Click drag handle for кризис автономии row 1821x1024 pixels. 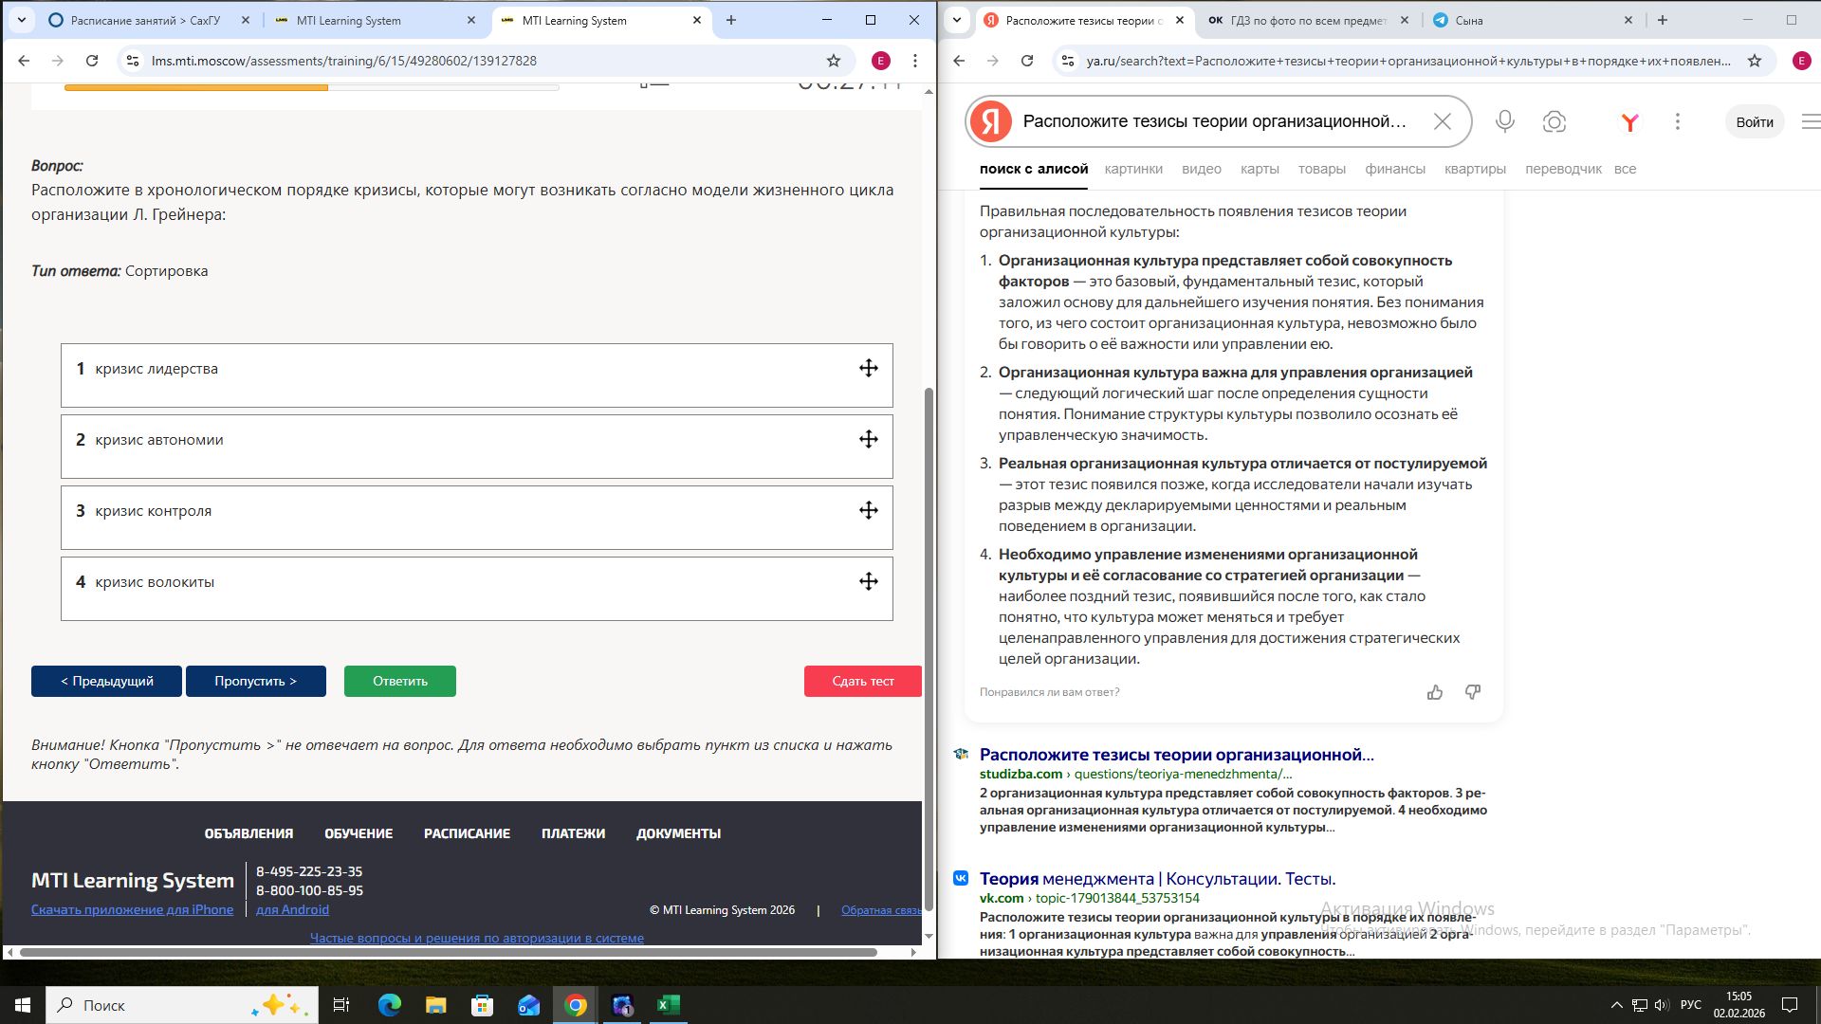pyautogui.click(x=868, y=439)
